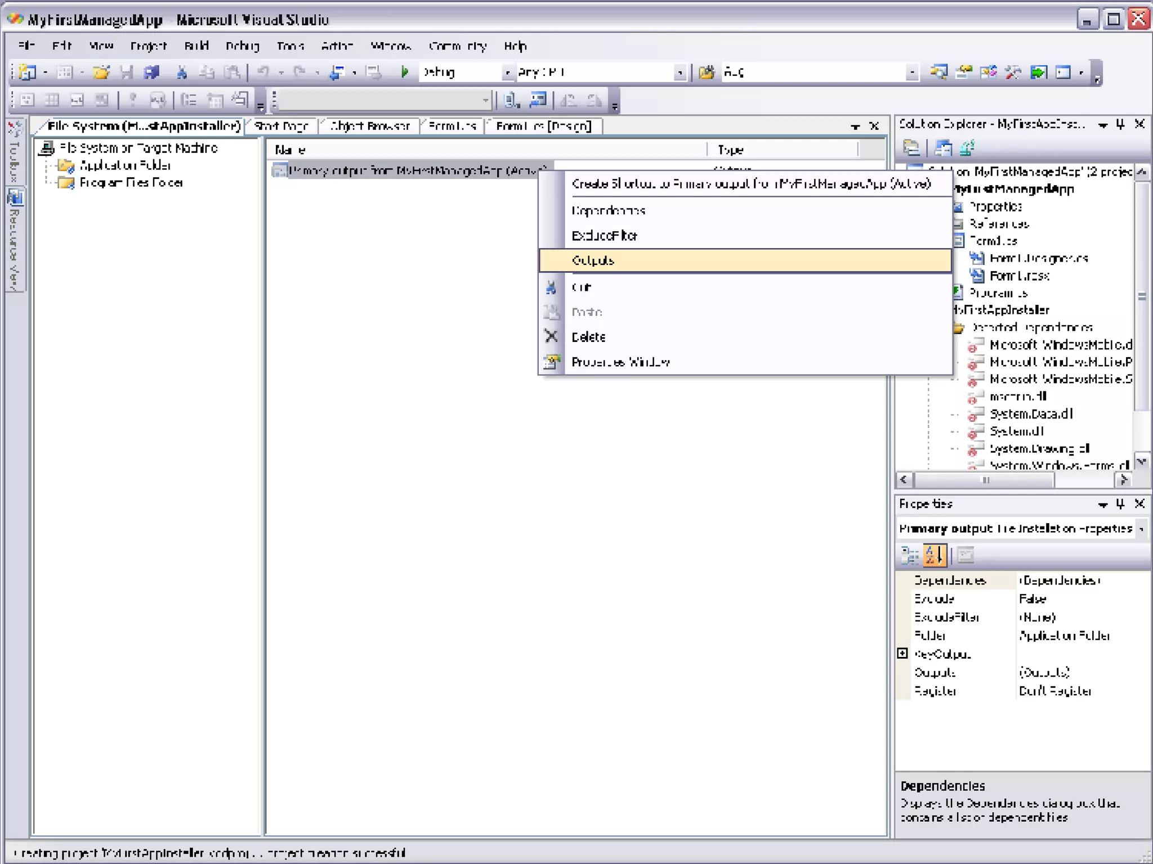This screenshot has width=1153, height=864.
Task: Open the Any CPU platform dropdown
Action: point(680,73)
